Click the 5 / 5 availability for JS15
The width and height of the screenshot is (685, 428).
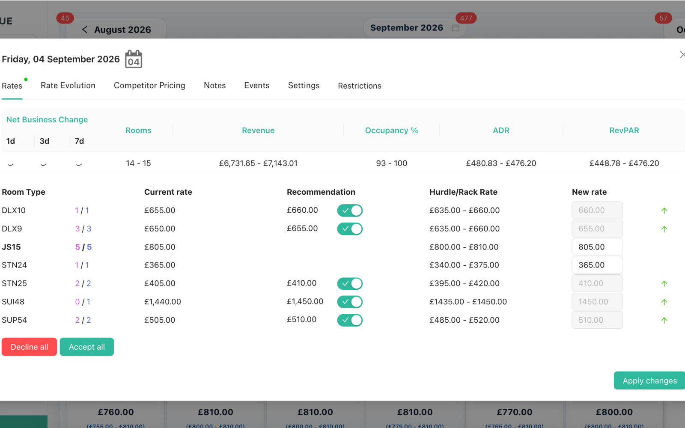tap(83, 247)
